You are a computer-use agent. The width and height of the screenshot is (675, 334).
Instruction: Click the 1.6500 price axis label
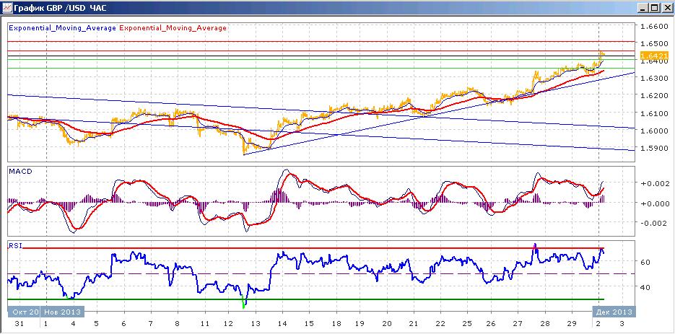tap(654, 43)
